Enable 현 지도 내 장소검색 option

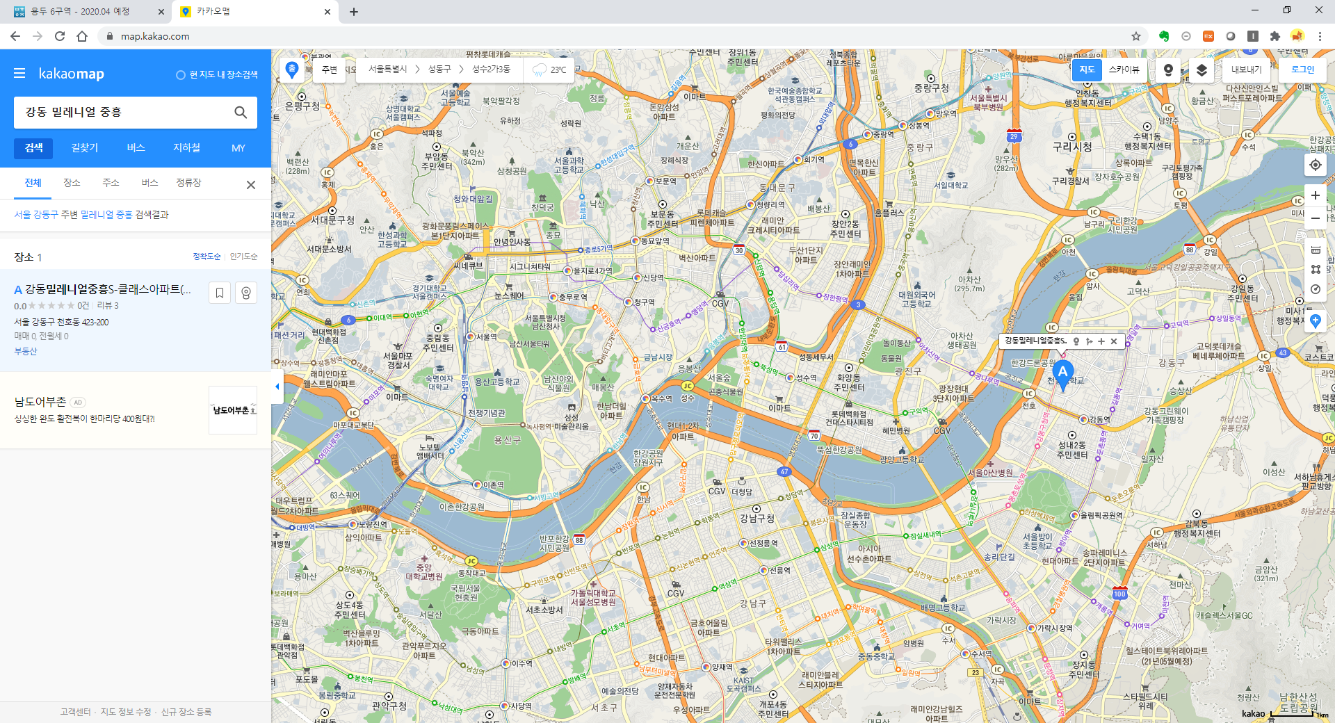click(217, 74)
